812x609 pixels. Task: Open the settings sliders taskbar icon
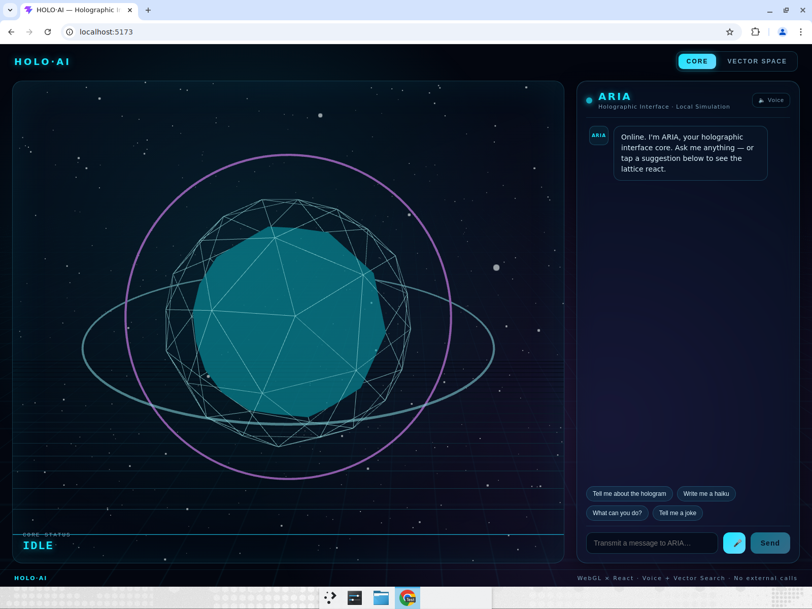(355, 598)
